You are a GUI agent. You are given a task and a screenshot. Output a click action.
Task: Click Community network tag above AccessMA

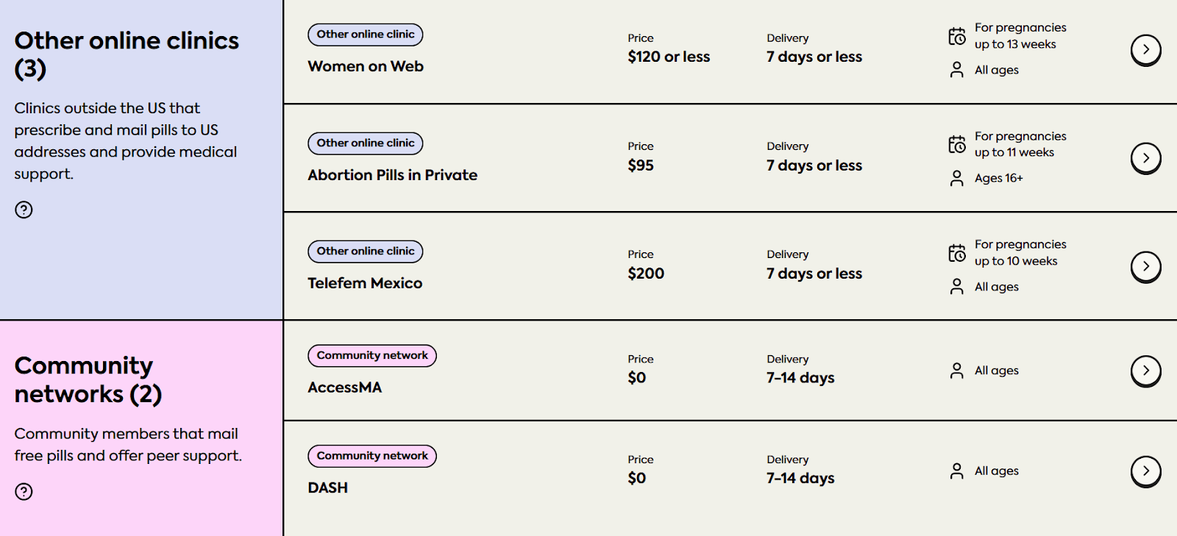coord(372,356)
